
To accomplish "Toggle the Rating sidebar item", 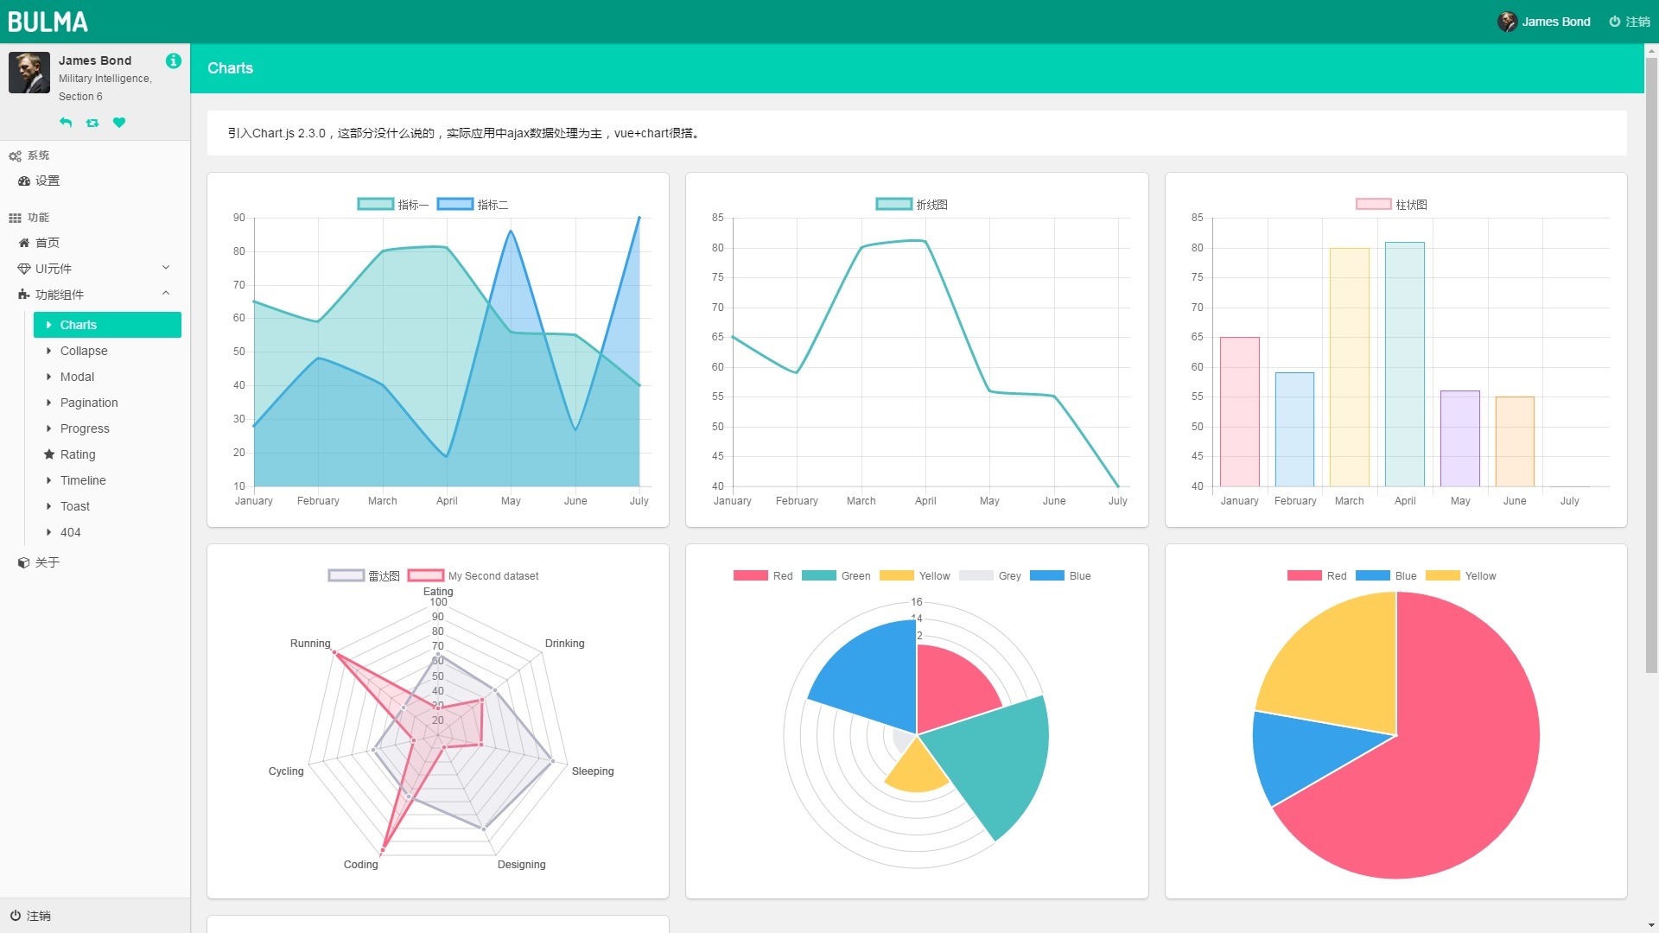I will pos(76,454).
